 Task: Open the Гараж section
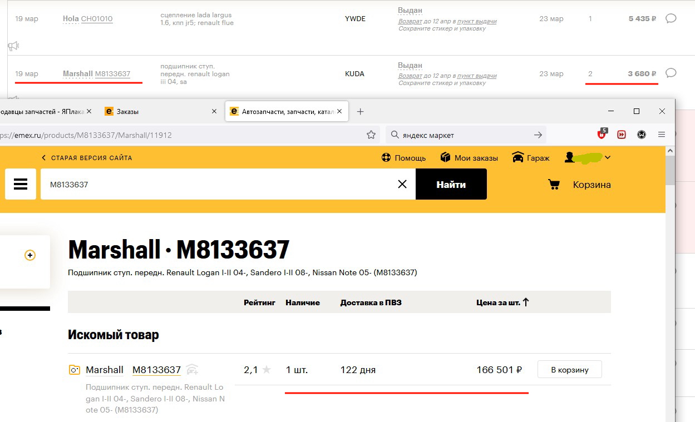click(531, 158)
